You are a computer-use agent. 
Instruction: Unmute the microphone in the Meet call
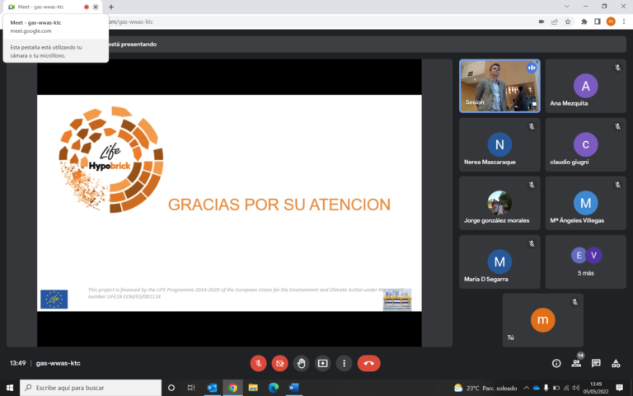[x=258, y=363]
